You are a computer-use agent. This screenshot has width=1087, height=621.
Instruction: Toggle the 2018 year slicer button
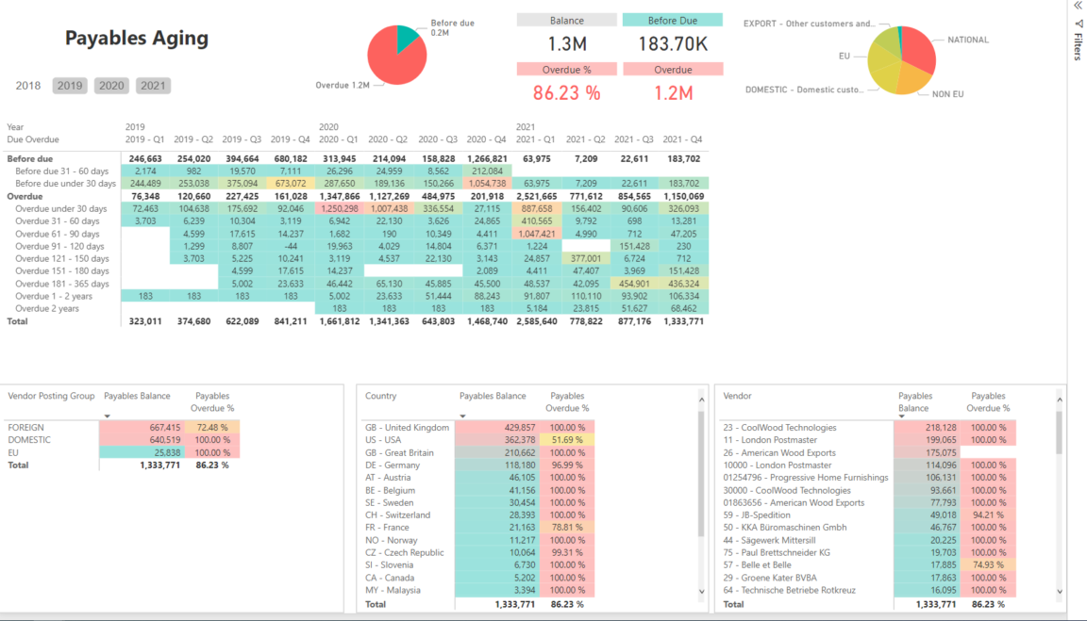click(29, 85)
